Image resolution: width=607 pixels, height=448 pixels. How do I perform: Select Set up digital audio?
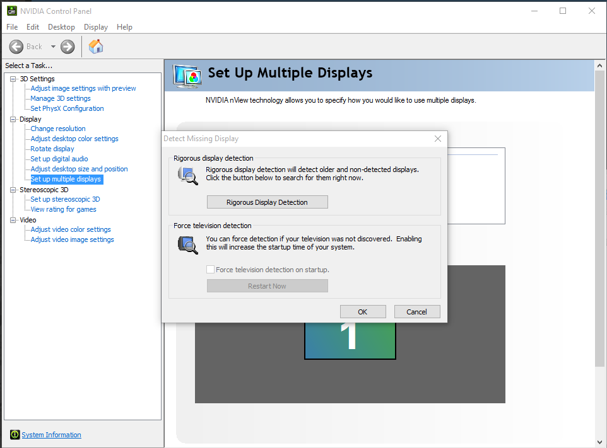[x=59, y=159]
